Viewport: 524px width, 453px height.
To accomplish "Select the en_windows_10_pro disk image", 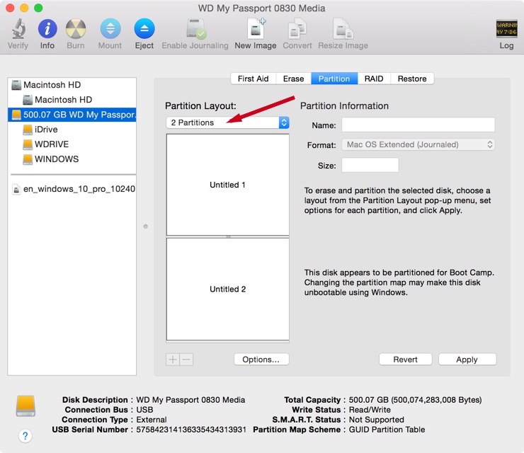I will point(72,189).
